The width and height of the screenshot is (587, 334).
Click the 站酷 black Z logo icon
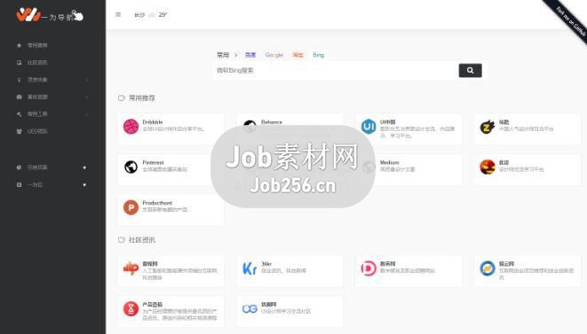pyautogui.click(x=488, y=127)
